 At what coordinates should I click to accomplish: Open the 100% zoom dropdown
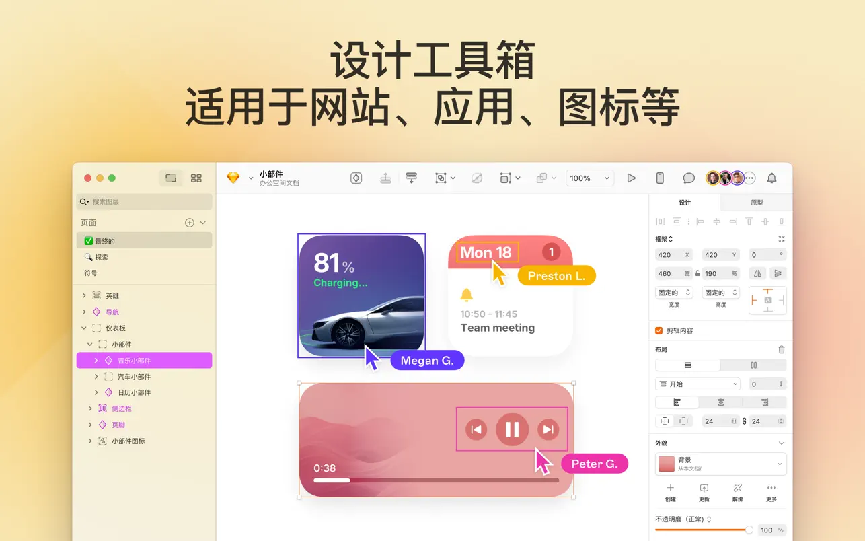(x=589, y=178)
